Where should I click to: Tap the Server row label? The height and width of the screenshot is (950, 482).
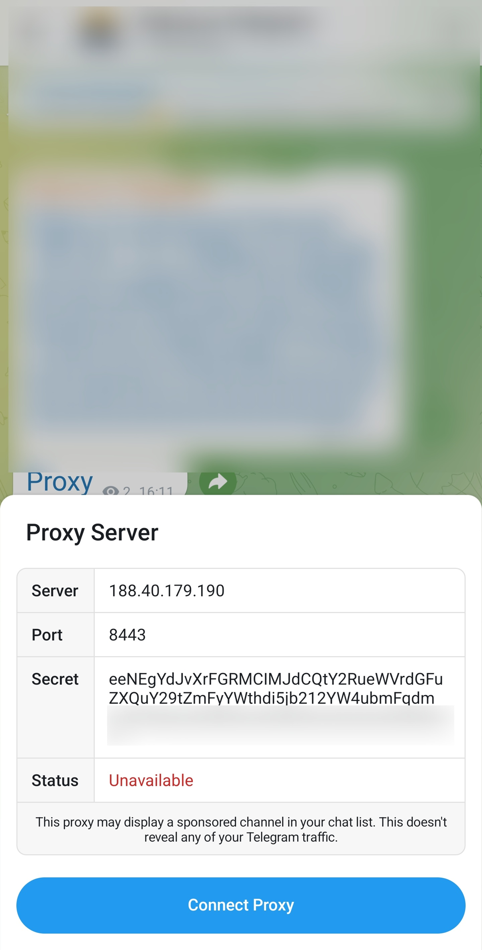pos(55,591)
